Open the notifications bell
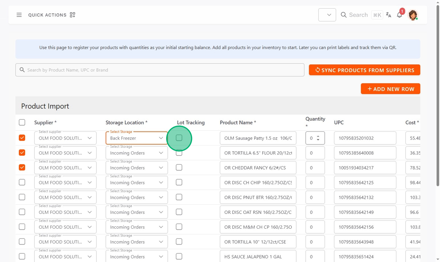 pos(399,15)
